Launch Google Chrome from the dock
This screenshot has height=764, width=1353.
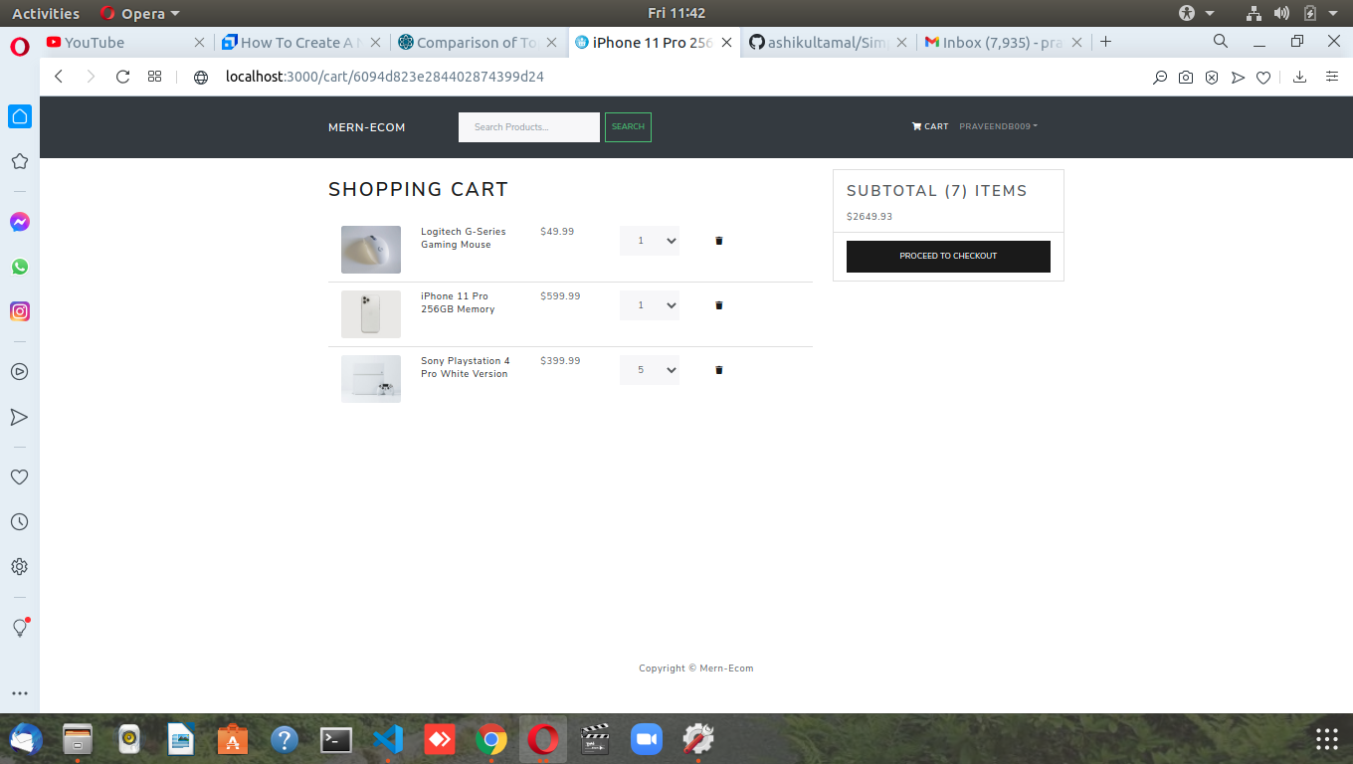coord(491,739)
